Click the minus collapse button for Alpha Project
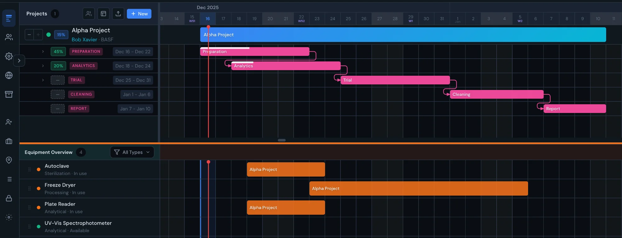Screen dimensions: 622x238 point(29,35)
